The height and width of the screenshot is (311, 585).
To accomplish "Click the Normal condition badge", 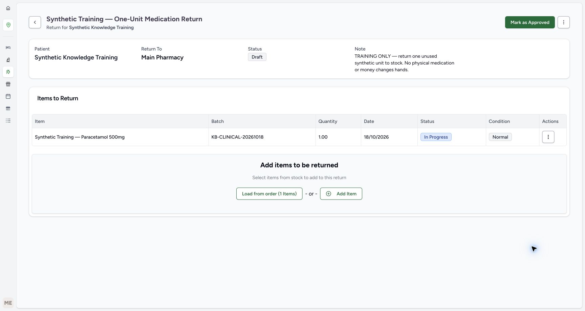I will [500, 137].
